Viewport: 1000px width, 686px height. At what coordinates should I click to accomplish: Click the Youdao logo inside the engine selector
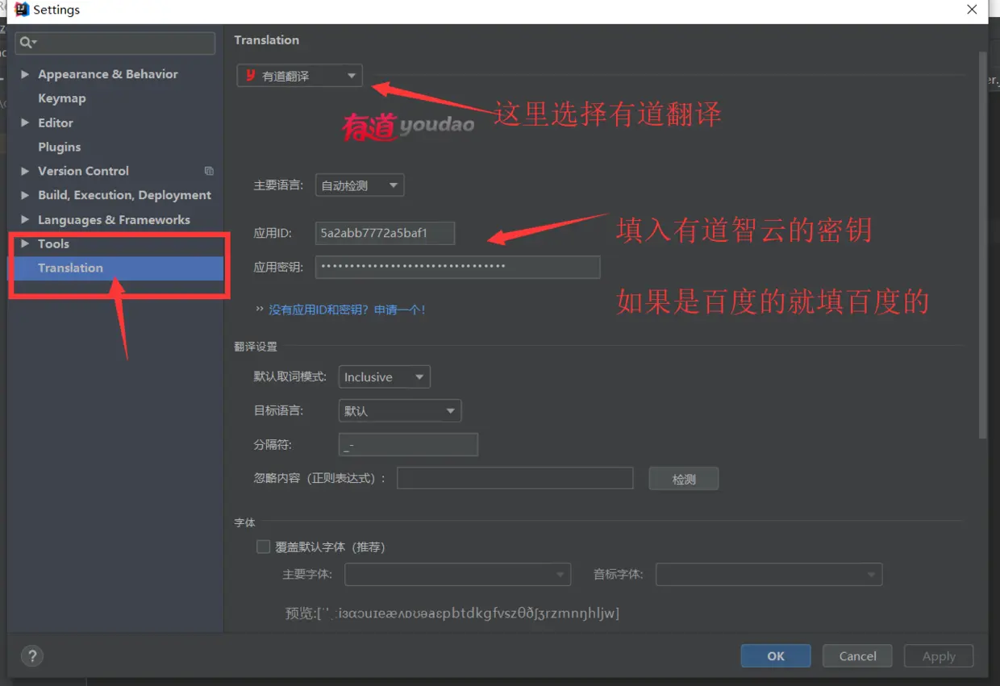point(248,75)
